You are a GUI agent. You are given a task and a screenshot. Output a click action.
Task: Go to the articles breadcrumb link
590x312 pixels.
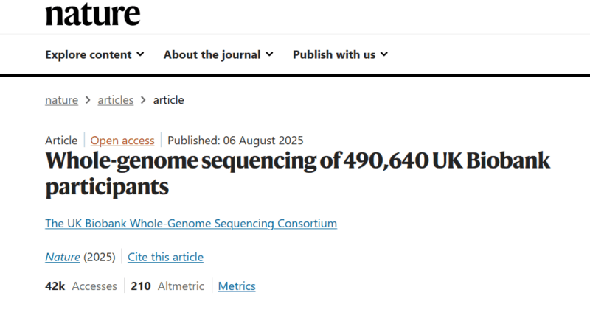pos(116,100)
